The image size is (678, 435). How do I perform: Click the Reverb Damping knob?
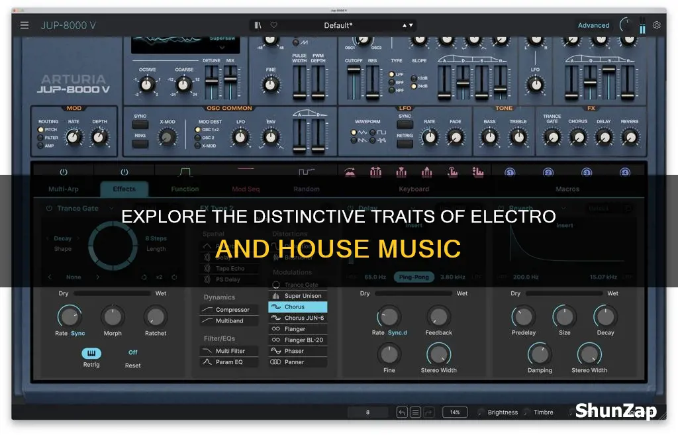[x=540, y=355]
